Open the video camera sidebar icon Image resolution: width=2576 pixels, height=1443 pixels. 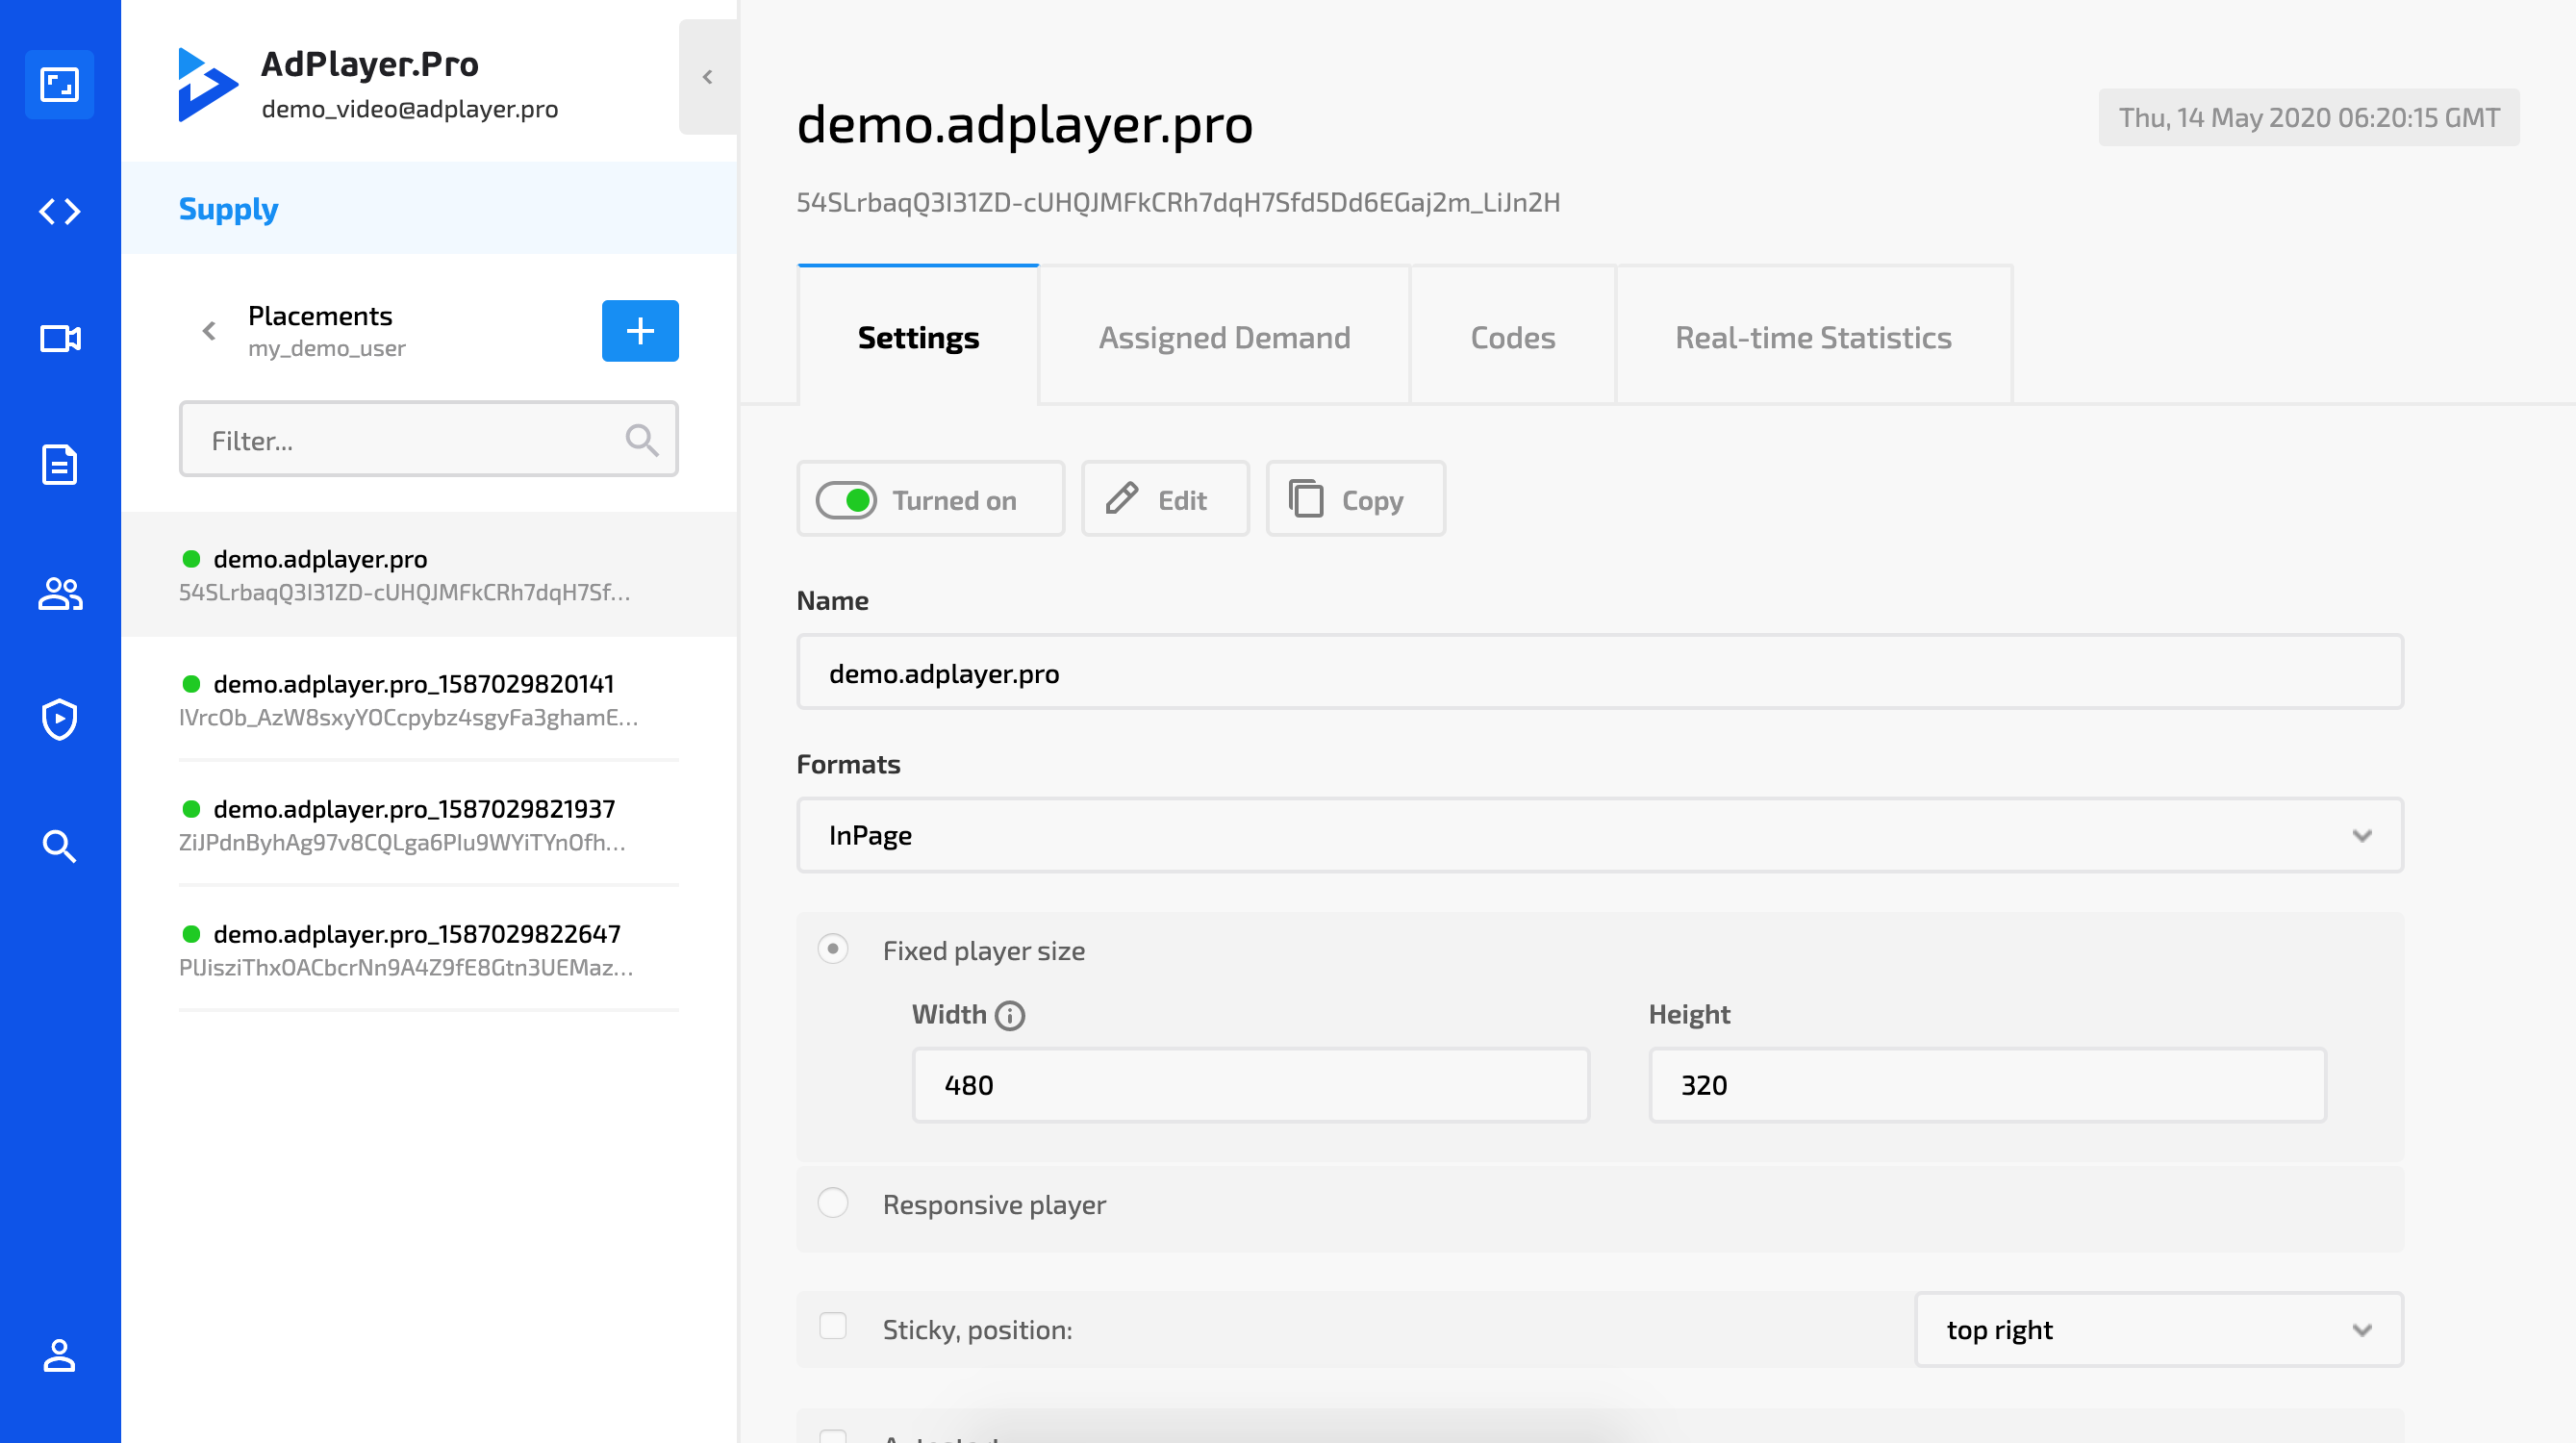tap(59, 339)
